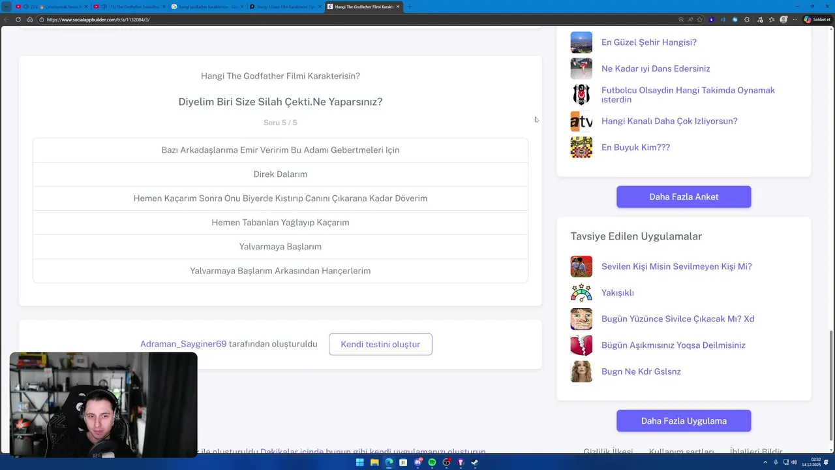Go to the browser home page
The image size is (835, 470).
tap(30, 20)
